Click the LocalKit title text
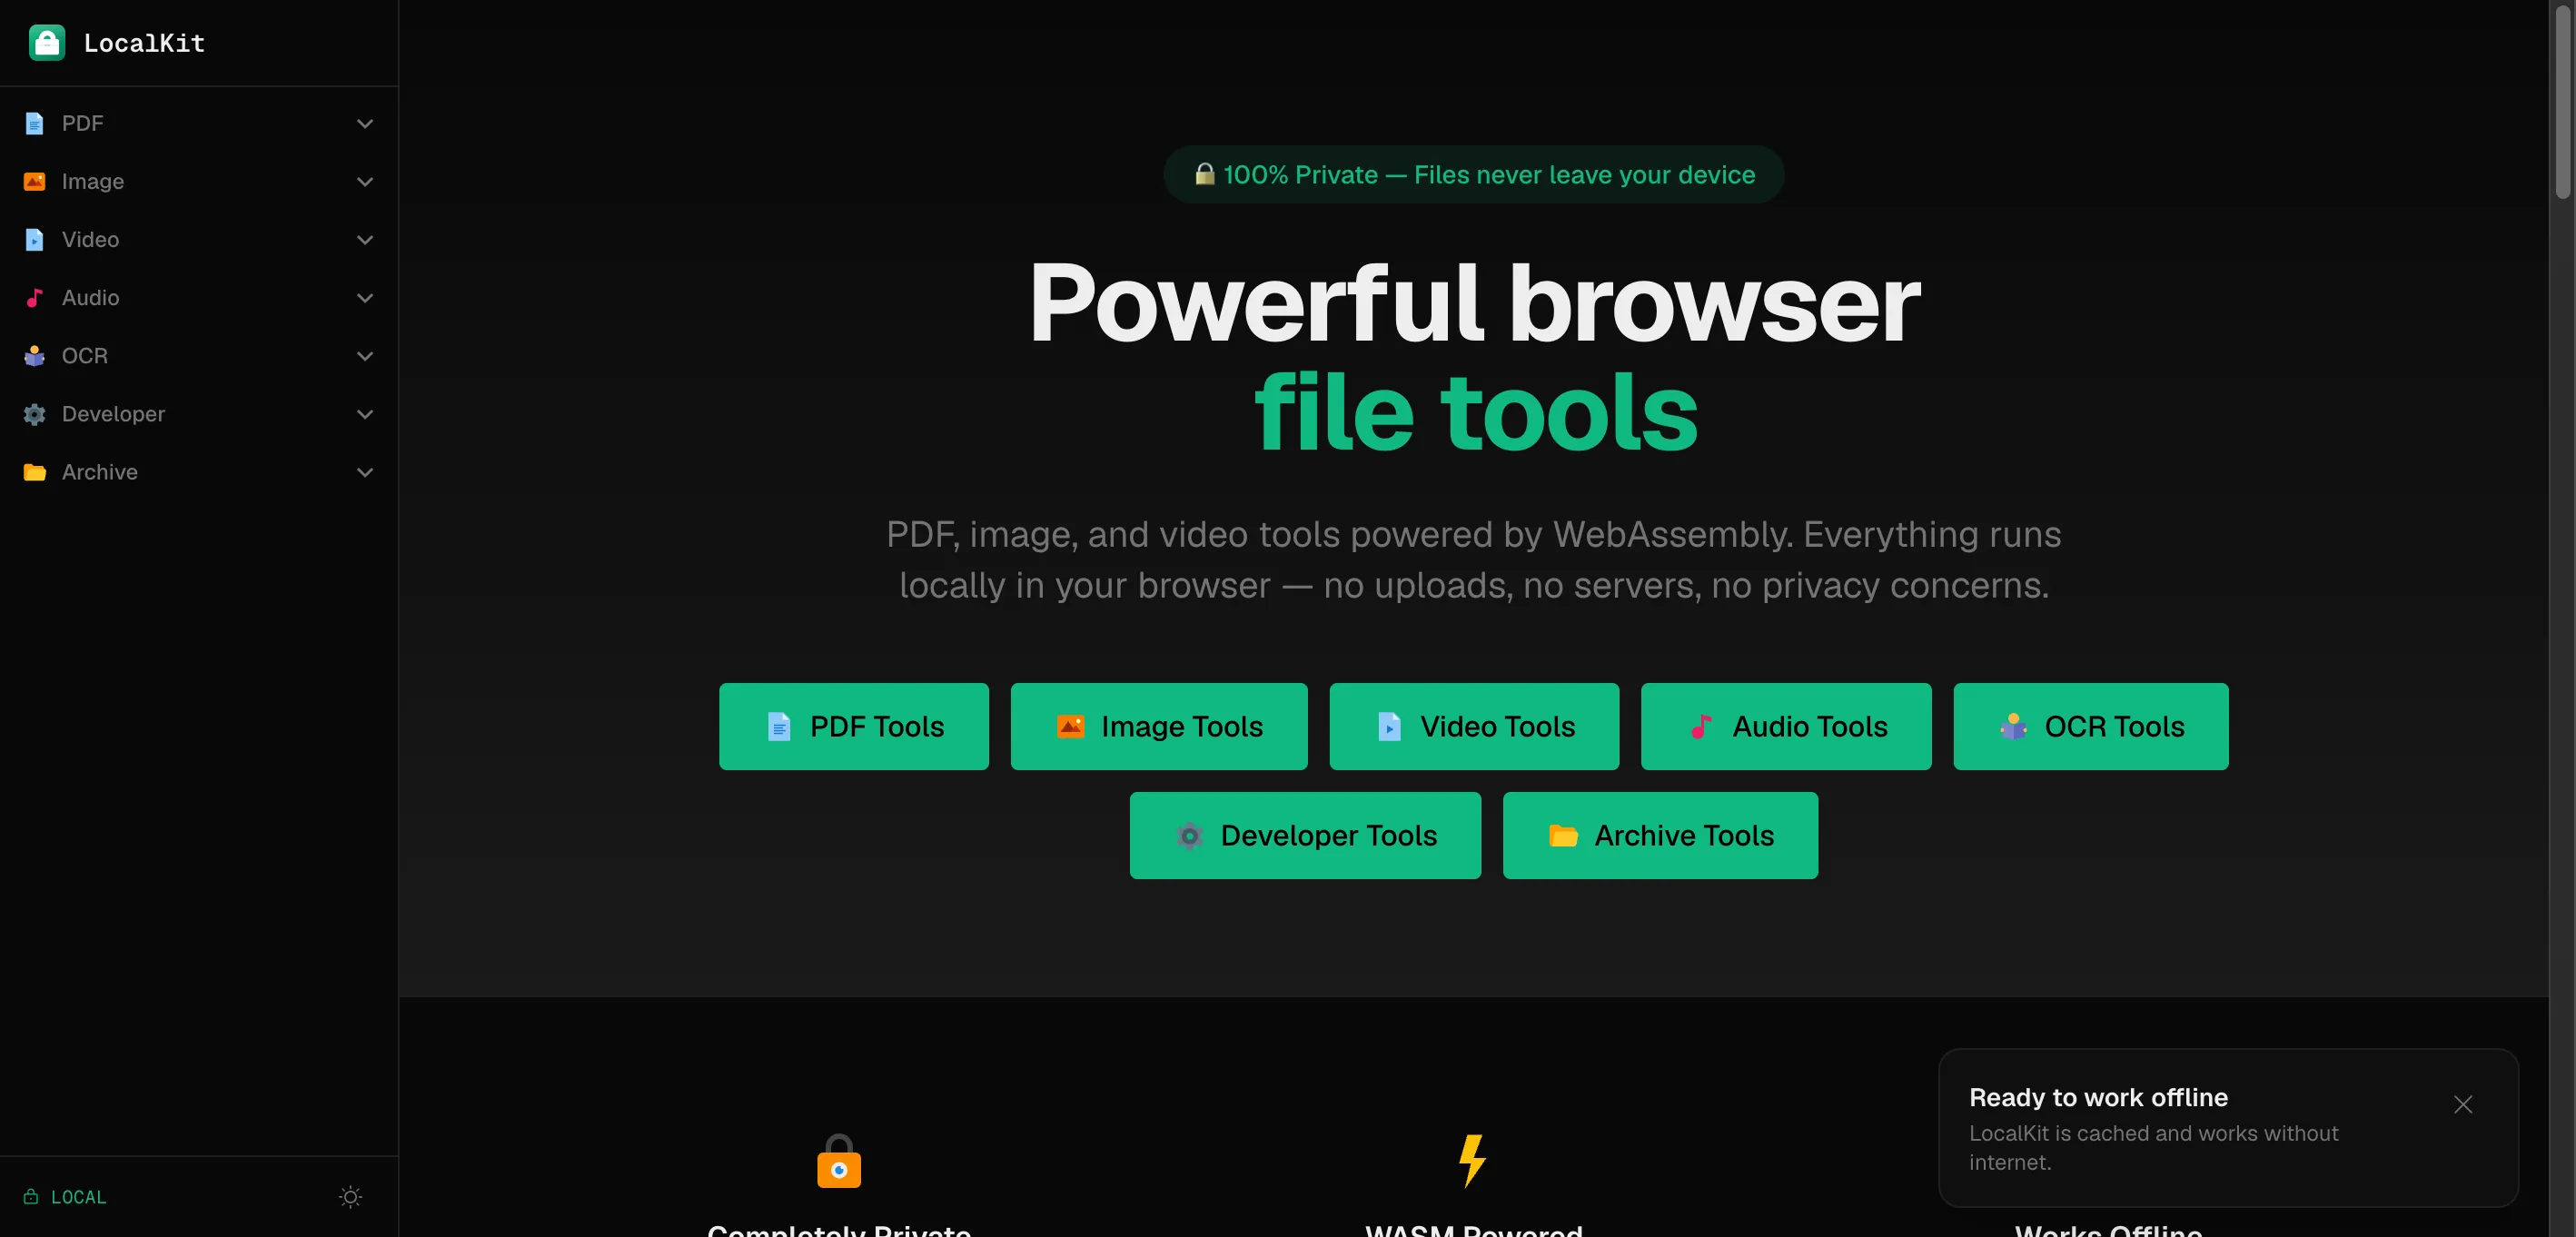This screenshot has height=1237, width=2576. 144,43
